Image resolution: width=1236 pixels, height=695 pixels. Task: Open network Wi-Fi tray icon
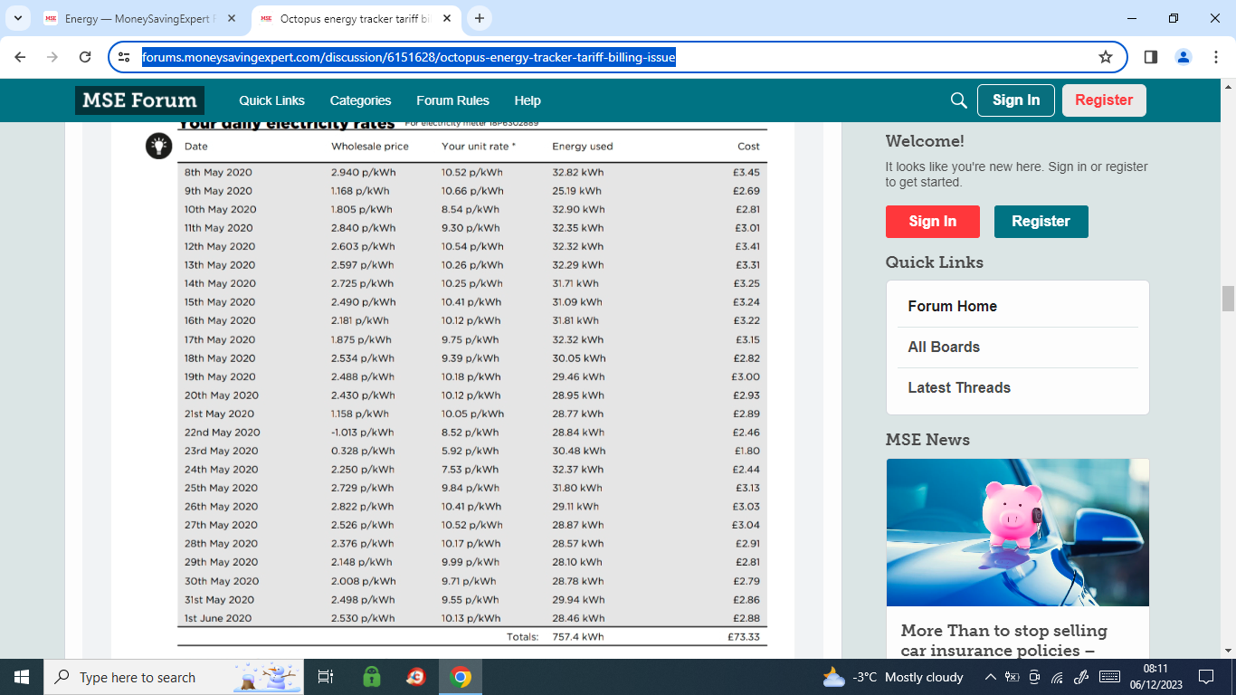1057,677
